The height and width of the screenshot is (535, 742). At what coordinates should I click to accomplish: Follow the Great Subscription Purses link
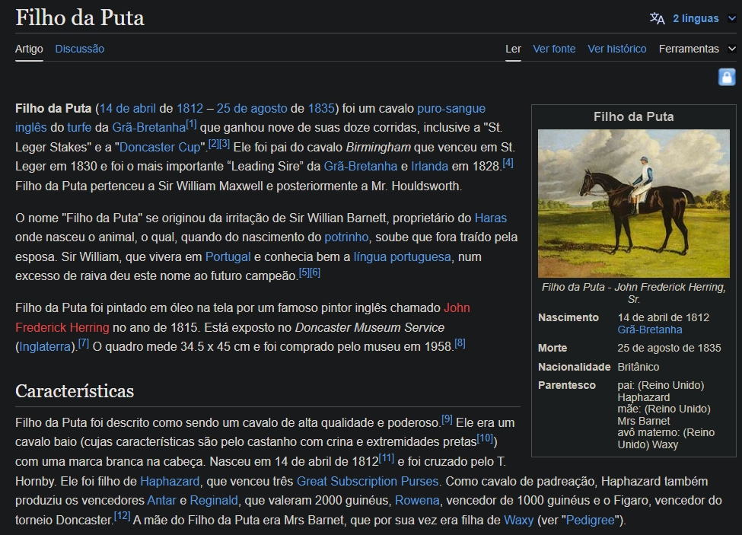coord(368,482)
